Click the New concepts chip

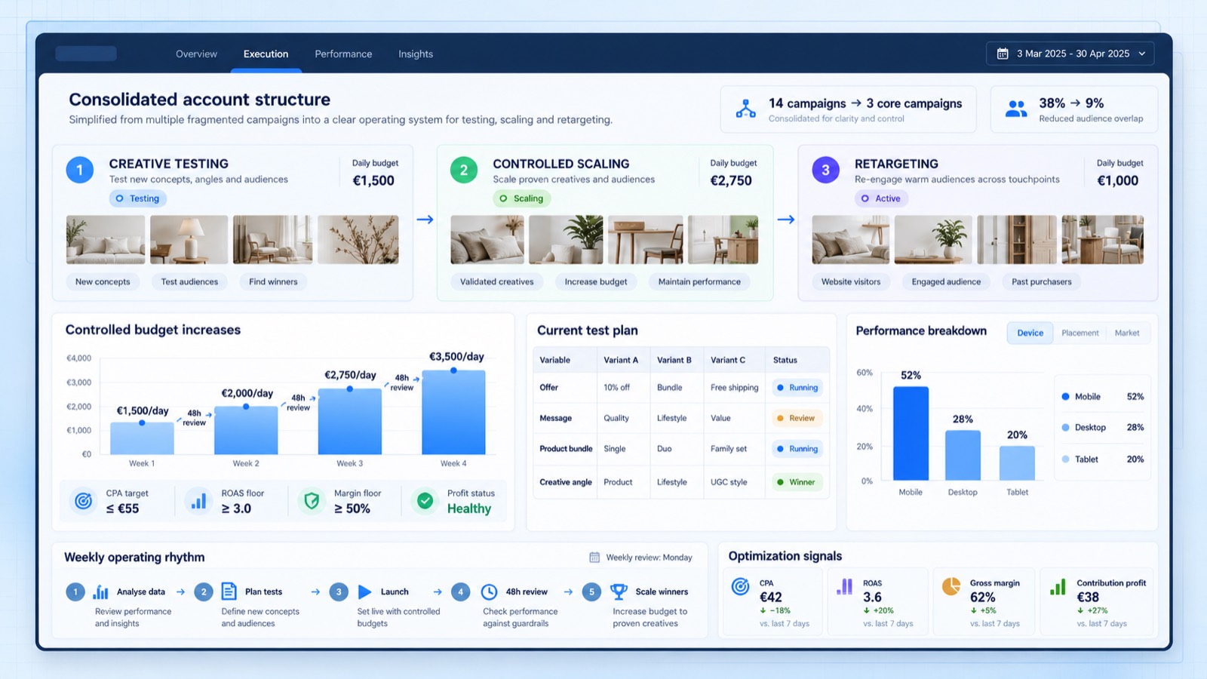pos(103,281)
